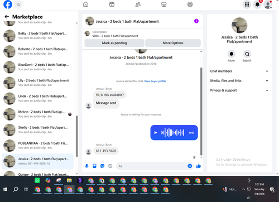The image size is (279, 202).
Task: Open the Video tab icon
Action: pos(112,4)
